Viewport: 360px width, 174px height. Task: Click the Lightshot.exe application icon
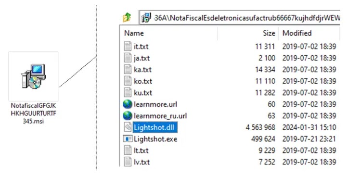point(128,139)
